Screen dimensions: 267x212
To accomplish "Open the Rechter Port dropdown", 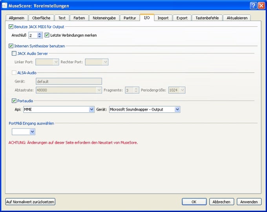I will (97, 62).
